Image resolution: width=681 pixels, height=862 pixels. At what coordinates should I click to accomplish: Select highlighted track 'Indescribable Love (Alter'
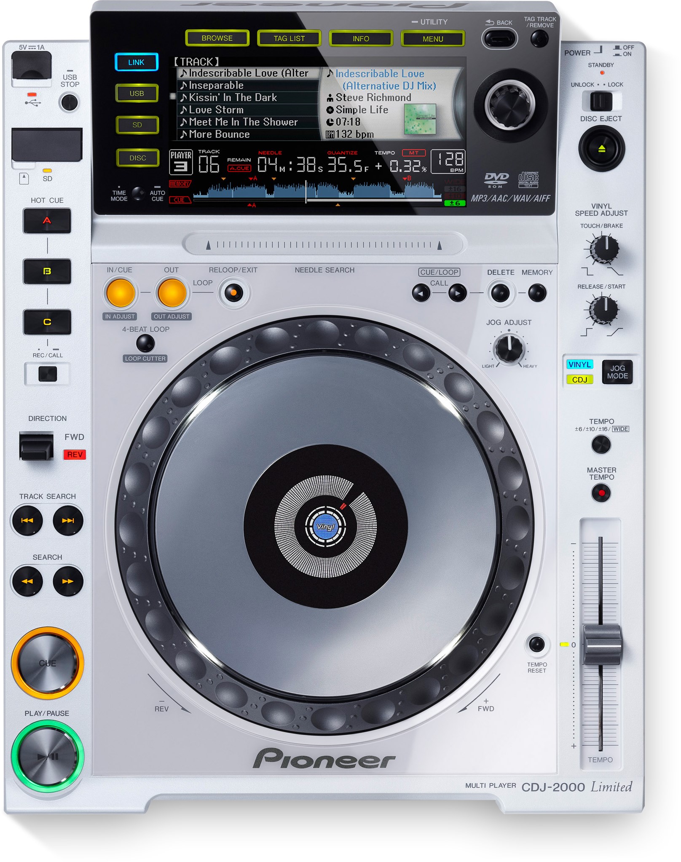249,73
